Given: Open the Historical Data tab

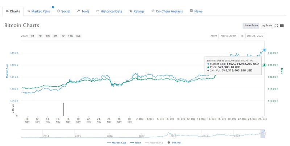Looking at the screenshot, I should [x=109, y=11].
